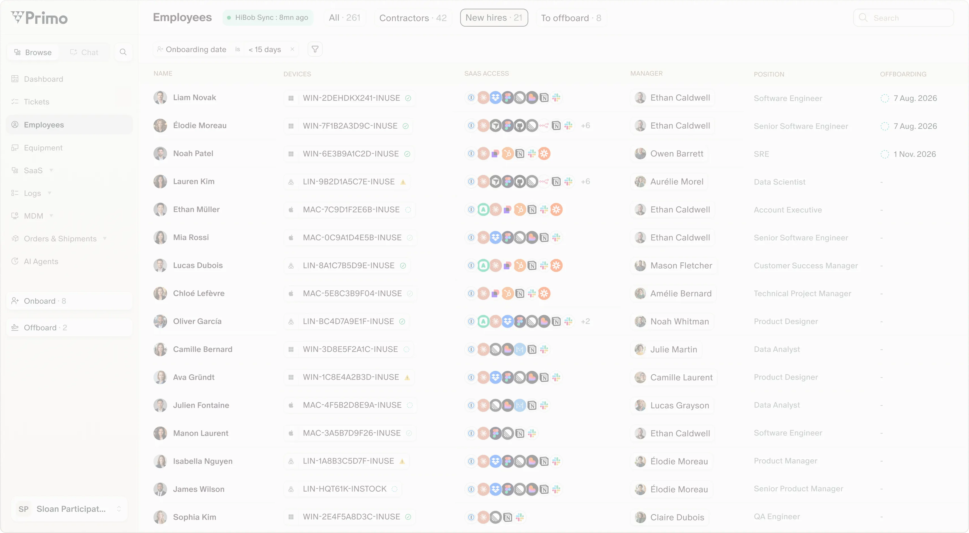The image size is (969, 533).
Task: Select the New hires · 21 tab
Action: tap(494, 18)
